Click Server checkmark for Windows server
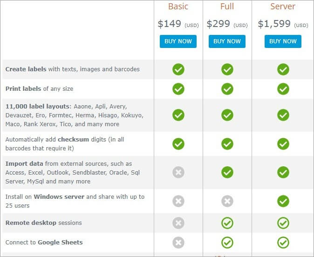This screenshot has height=257, width=314. click(283, 201)
